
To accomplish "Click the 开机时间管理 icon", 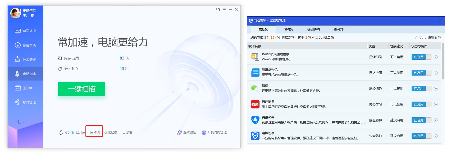I will 204,132.
